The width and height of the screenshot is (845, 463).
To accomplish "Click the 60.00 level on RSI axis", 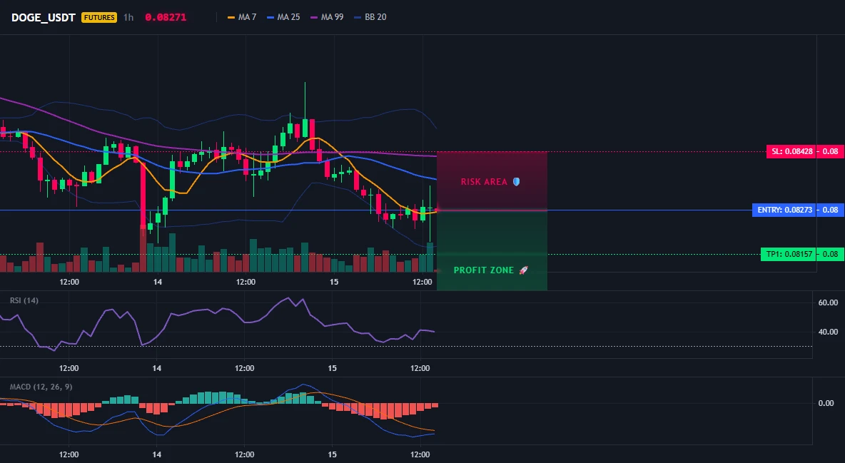I will [829, 302].
